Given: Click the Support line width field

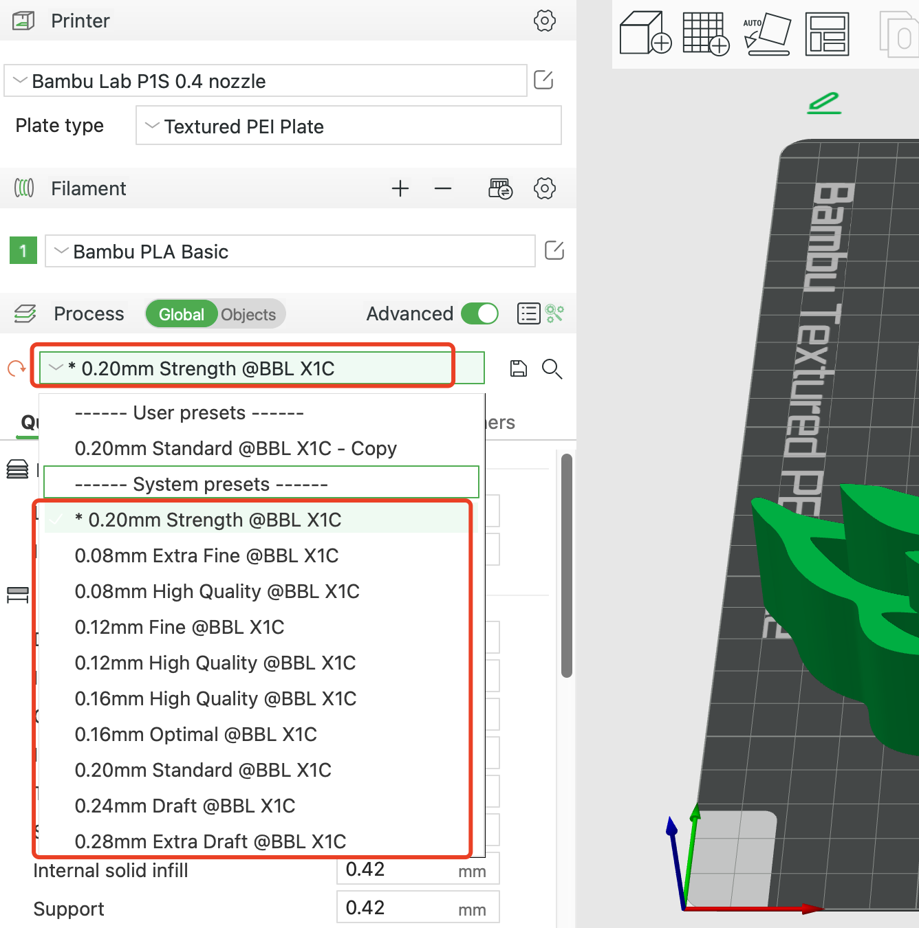Looking at the screenshot, I should point(418,907).
